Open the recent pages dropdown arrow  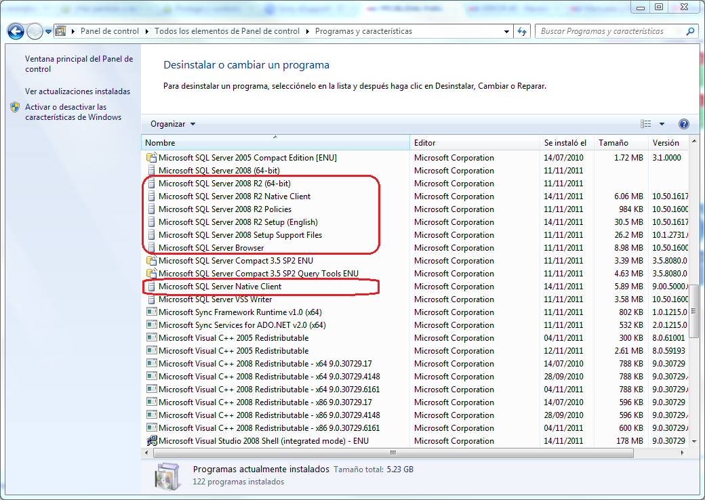[48, 31]
